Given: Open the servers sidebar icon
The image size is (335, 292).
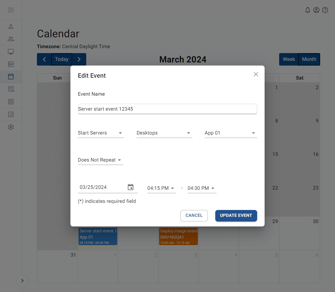Looking at the screenshot, I should [11, 64].
